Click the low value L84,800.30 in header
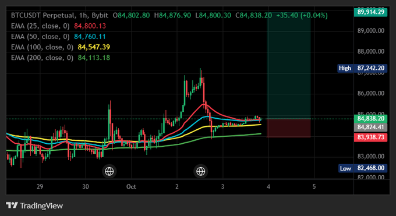 coord(213,15)
